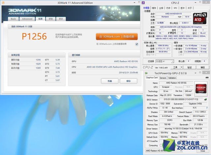Open the 关于 tab in CPU-Z
The image size is (211, 155).
point(190,8)
